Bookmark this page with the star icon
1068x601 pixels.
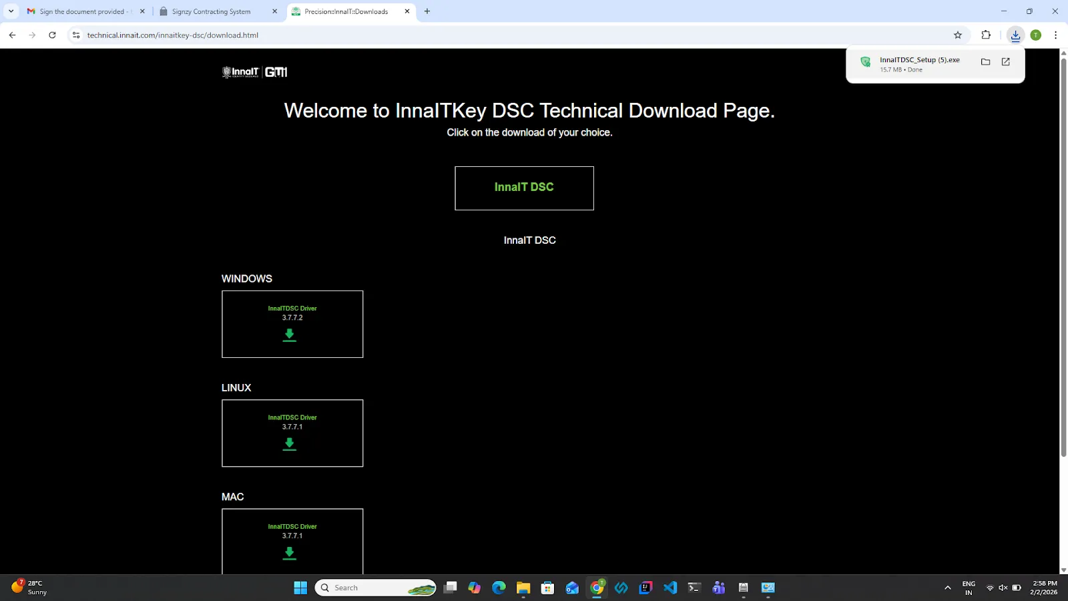point(958,35)
